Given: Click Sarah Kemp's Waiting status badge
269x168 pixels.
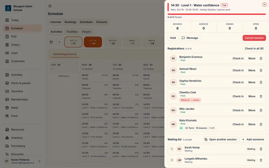Looking at the screenshot, I should coord(251,149).
